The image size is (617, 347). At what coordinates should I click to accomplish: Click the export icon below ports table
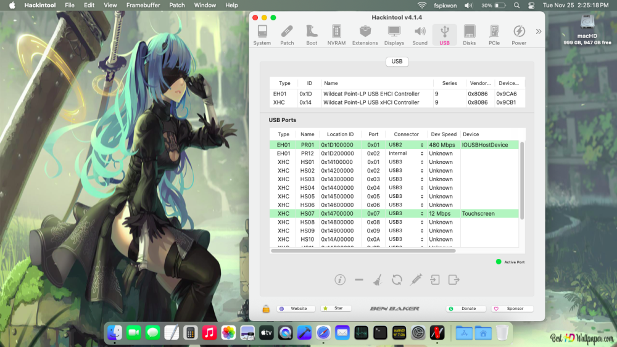453,279
